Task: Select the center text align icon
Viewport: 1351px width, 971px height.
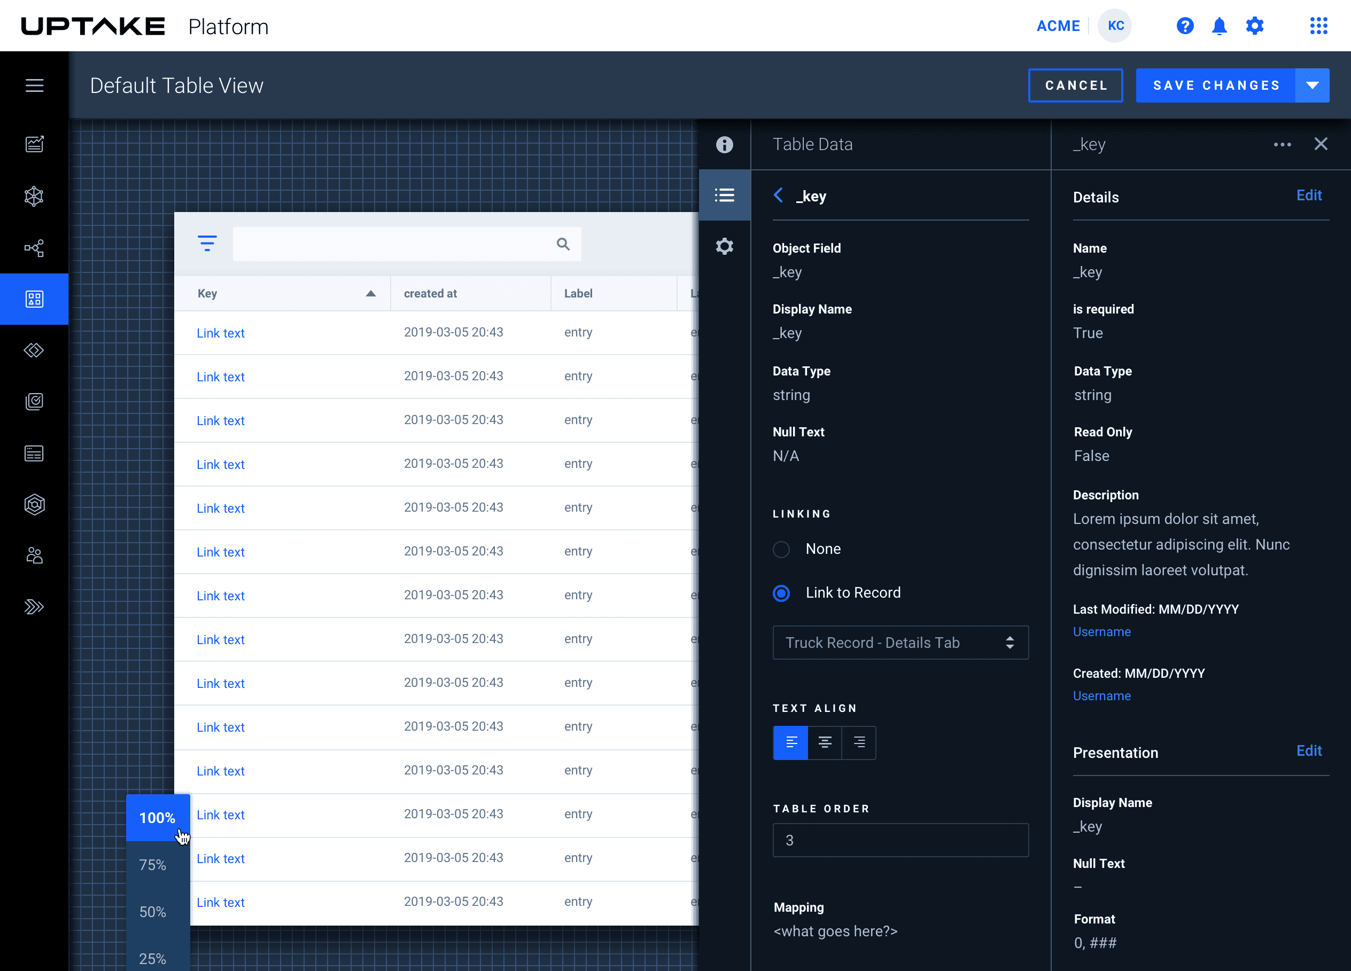Action: point(825,742)
